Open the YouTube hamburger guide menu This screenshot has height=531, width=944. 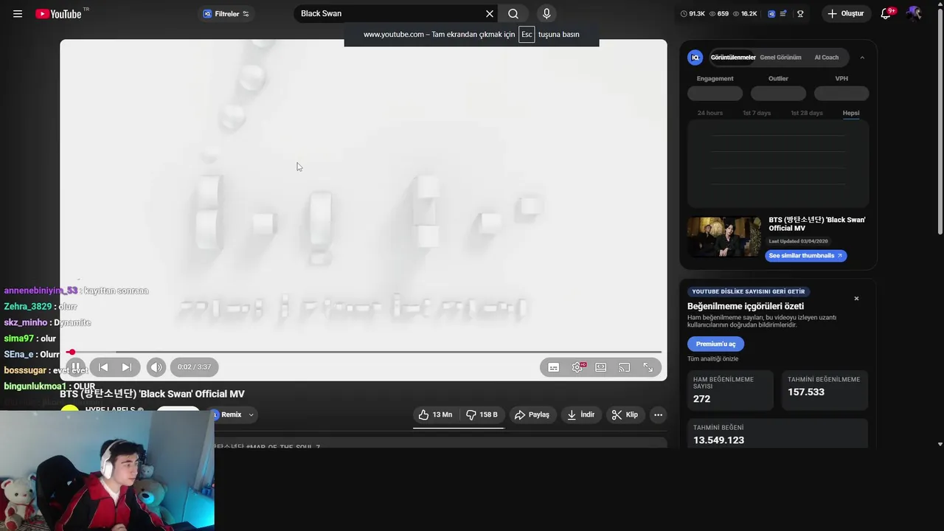[x=18, y=13]
